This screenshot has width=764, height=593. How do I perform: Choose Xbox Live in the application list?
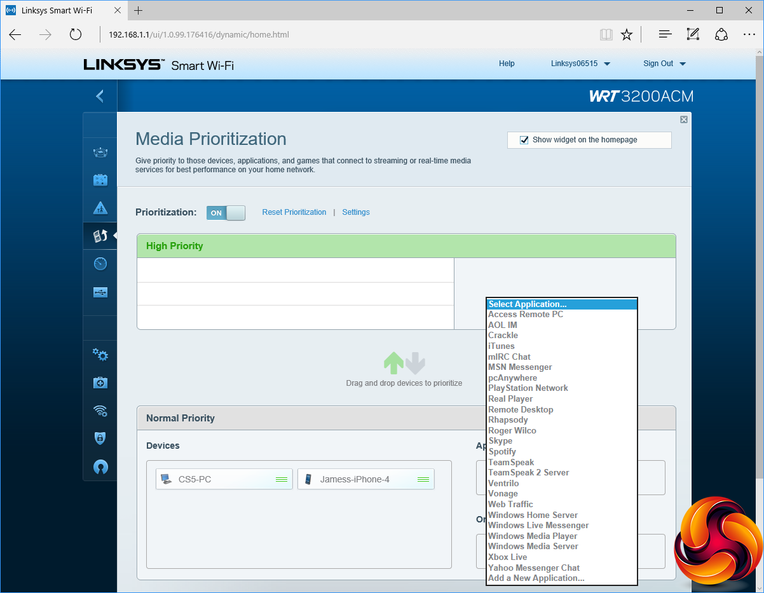(x=507, y=557)
